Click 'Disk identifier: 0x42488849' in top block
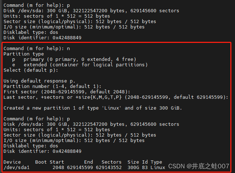This screenshot has height=173, width=235. (43, 38)
